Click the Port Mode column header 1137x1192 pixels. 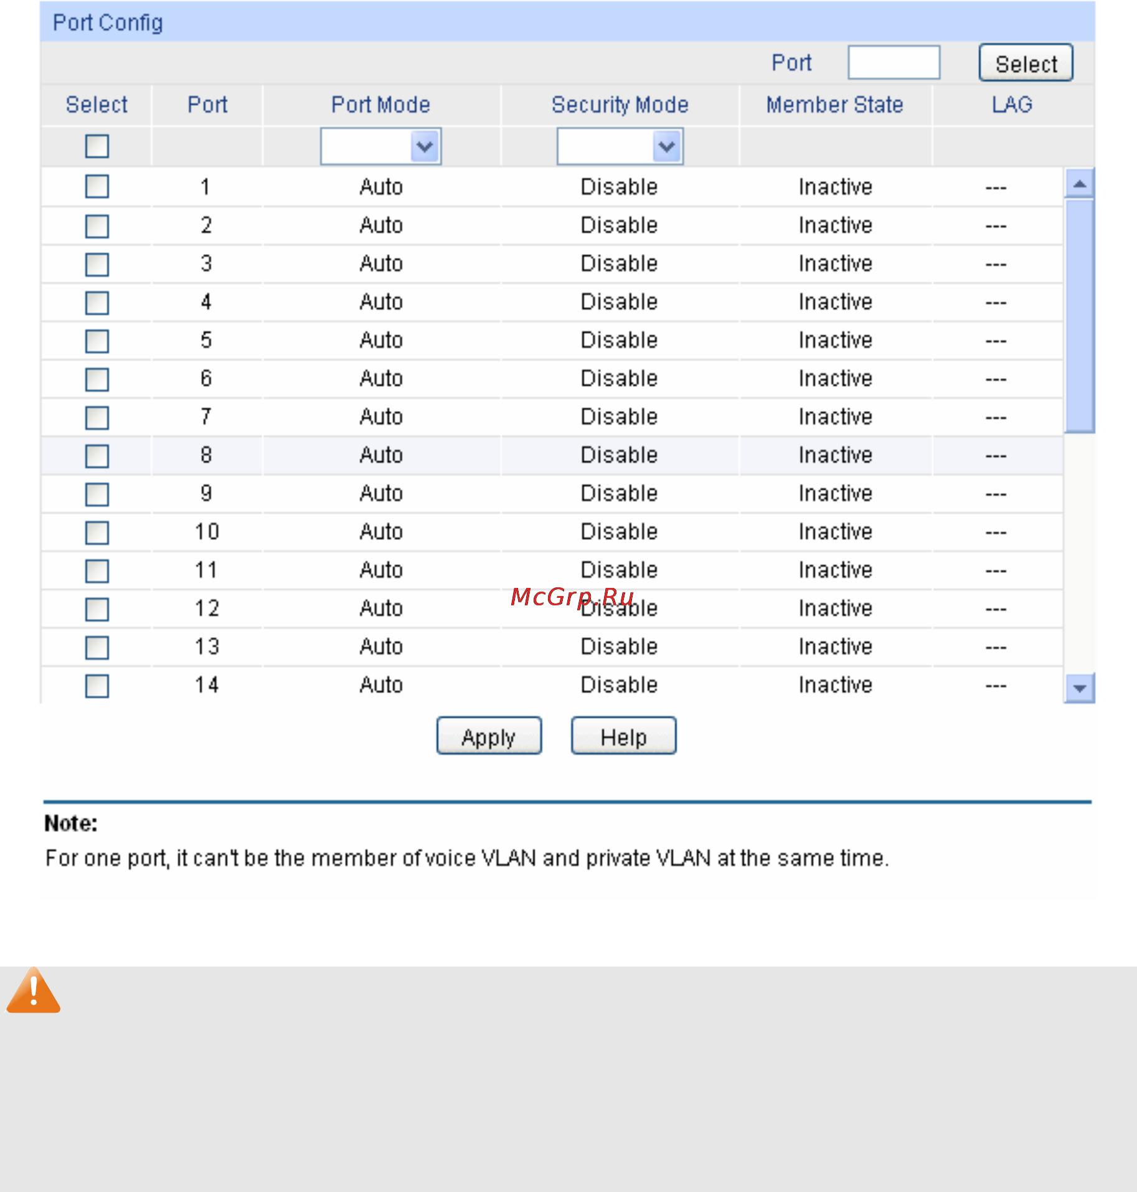(381, 105)
